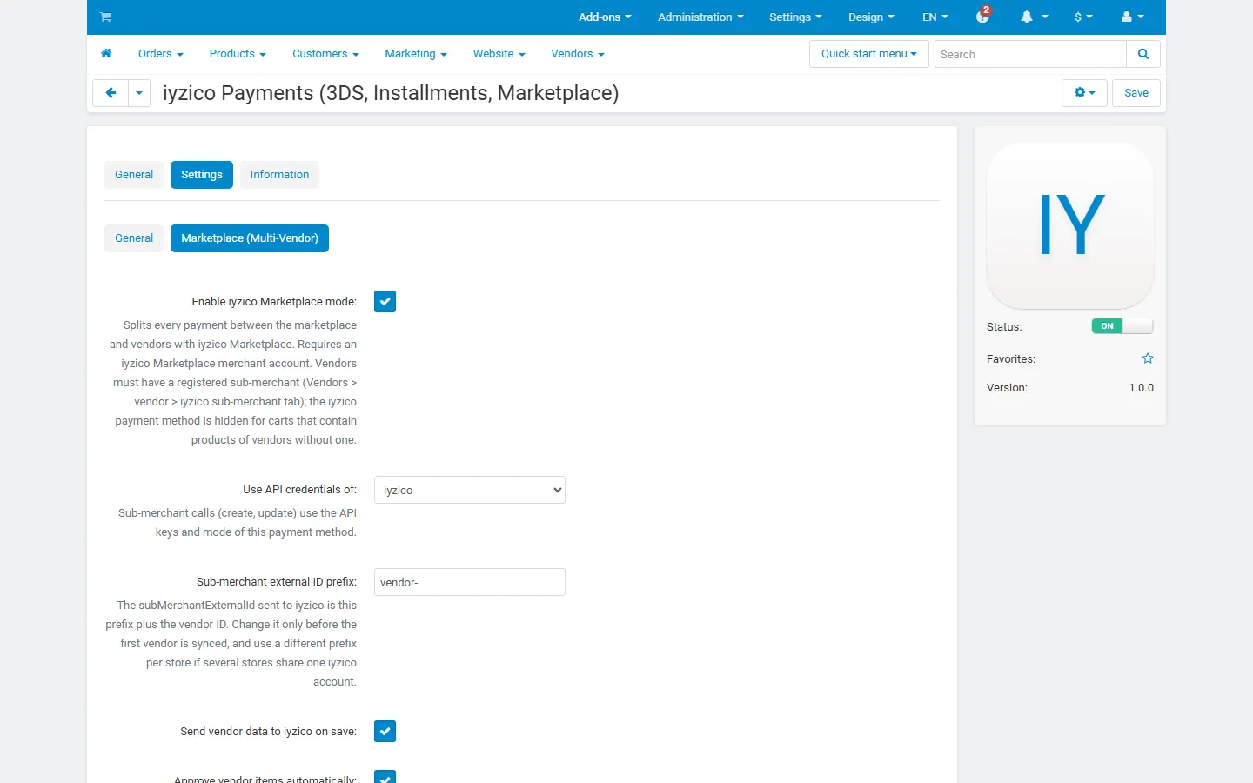Click the iyzico Payments page title
The height and width of the screenshot is (783, 1253).
391,93
